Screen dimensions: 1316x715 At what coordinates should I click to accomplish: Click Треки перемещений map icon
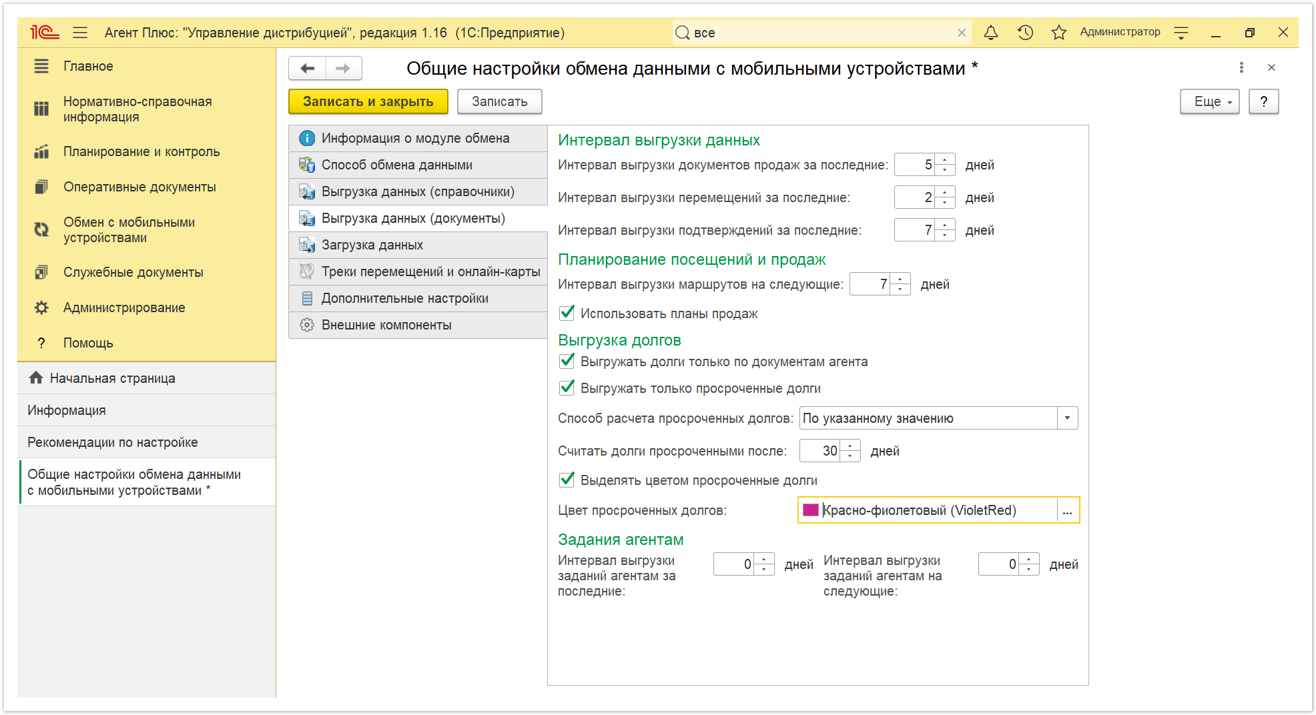coord(307,271)
